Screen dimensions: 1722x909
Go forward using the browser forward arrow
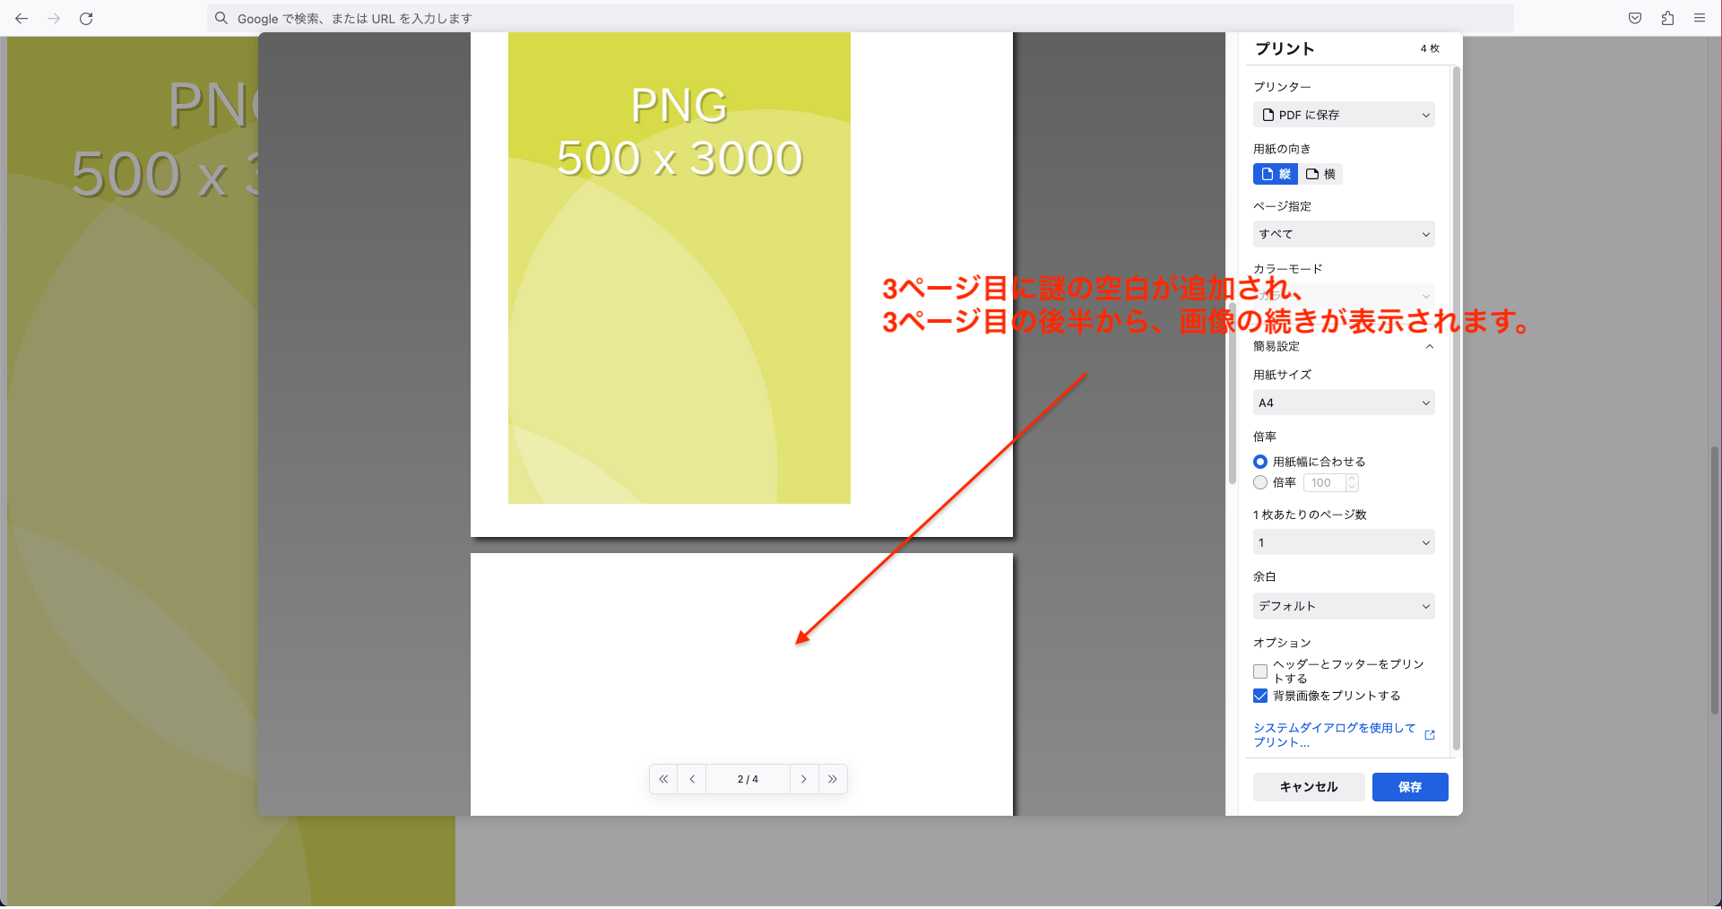tap(54, 18)
